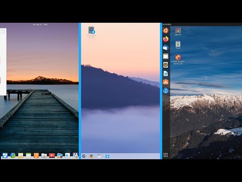Viewport: 242px width, 182px height.
Task: Open Activities overview on Ubuntu
Action: [x=167, y=24]
